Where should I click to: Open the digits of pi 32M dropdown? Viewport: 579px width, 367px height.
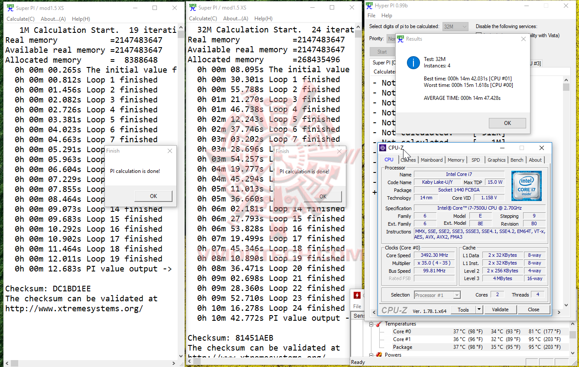[455, 26]
